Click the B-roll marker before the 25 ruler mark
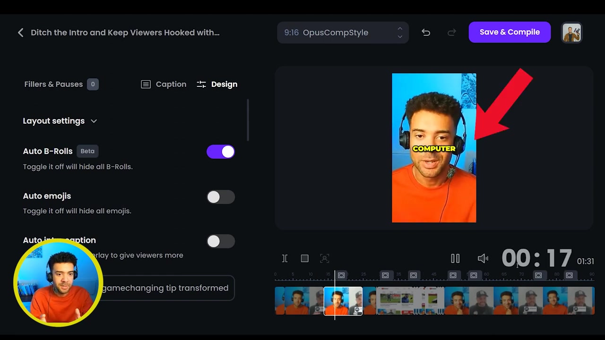605x340 pixels. point(341,275)
